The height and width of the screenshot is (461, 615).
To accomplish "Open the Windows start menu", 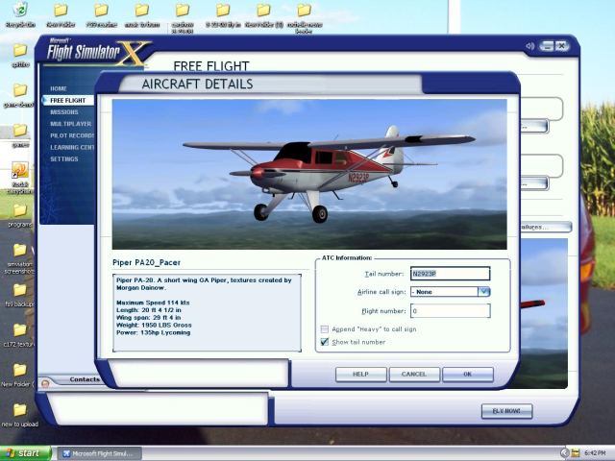I will (25, 453).
